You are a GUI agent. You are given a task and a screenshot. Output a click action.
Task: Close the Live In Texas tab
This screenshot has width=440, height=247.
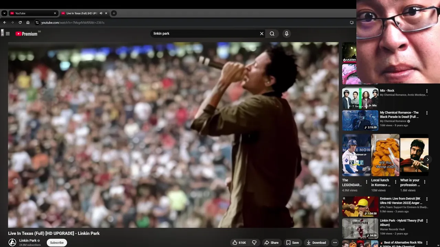[x=106, y=13]
